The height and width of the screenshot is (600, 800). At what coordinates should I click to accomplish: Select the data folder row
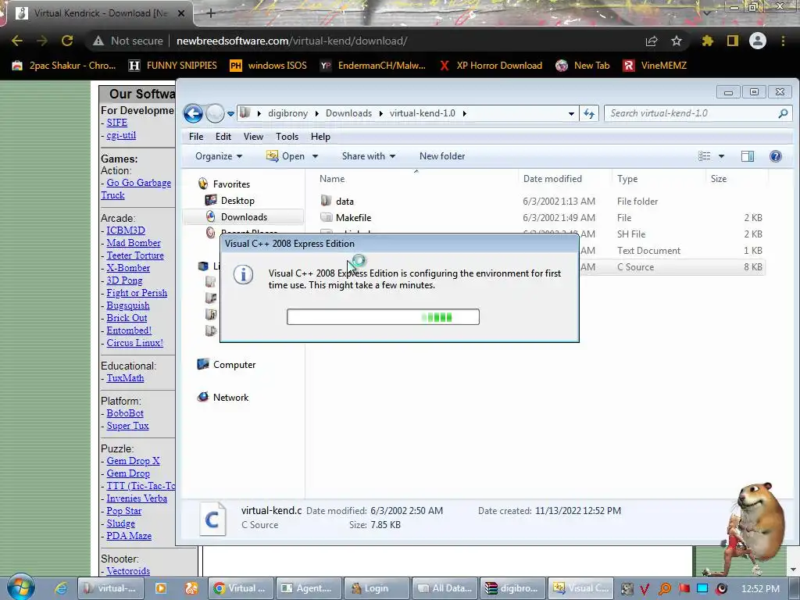point(541,201)
